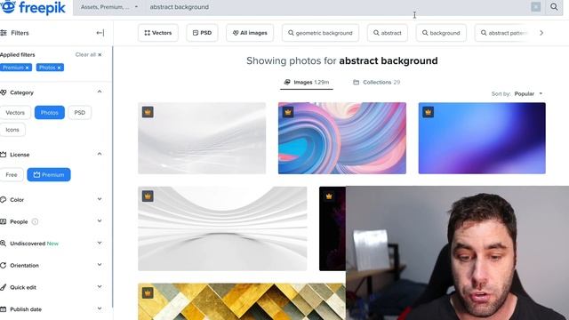This screenshot has height=320, width=569.
Task: Select the PSD category option
Action: coord(79,113)
